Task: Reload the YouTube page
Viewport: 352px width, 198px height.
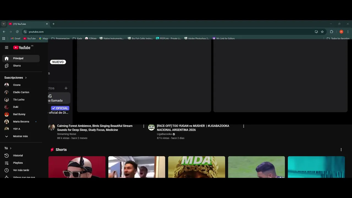Action: [x=17, y=32]
